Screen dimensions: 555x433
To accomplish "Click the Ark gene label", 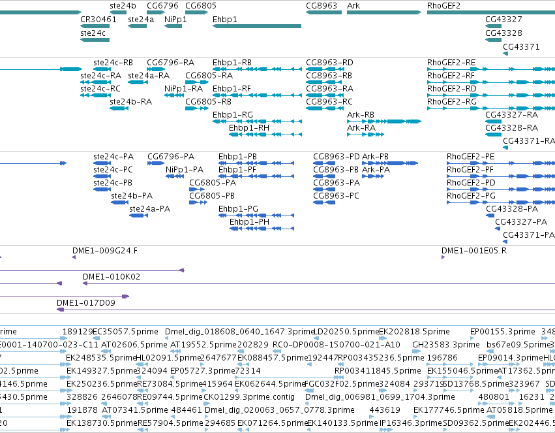I will pos(353,6).
